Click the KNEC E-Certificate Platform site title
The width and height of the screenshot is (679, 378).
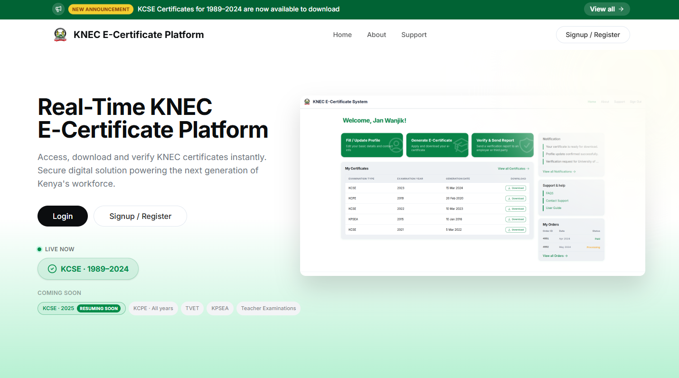[x=139, y=35]
